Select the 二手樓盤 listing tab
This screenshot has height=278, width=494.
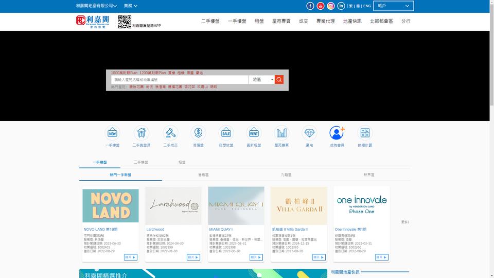(140, 162)
